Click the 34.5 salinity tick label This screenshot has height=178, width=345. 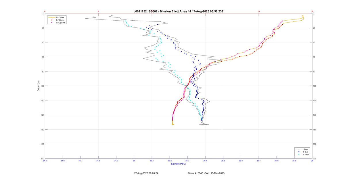point(45,161)
